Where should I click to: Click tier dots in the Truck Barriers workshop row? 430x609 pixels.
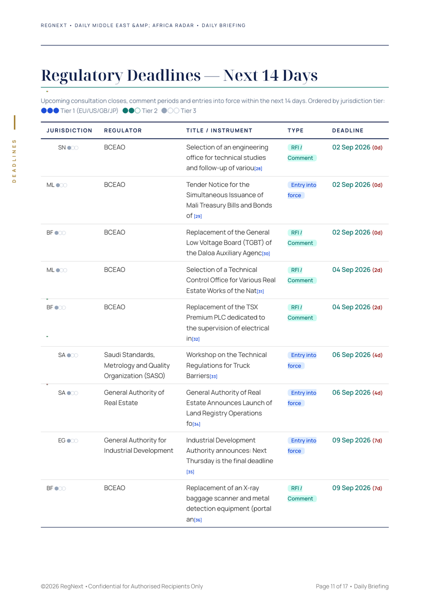72,356
